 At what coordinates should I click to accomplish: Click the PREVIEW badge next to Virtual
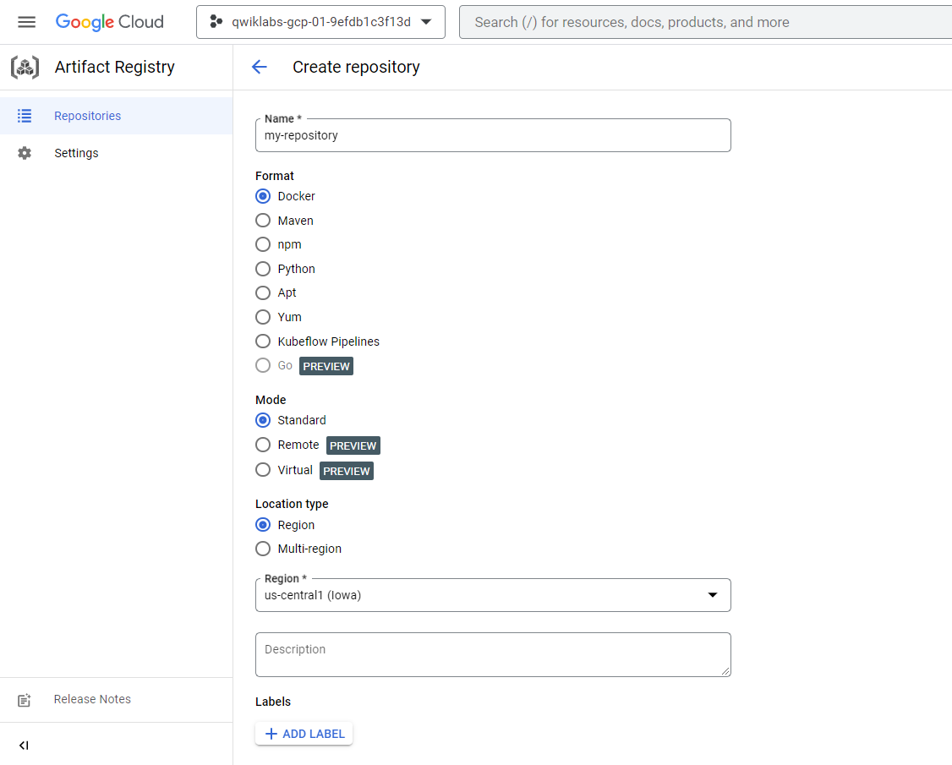347,471
